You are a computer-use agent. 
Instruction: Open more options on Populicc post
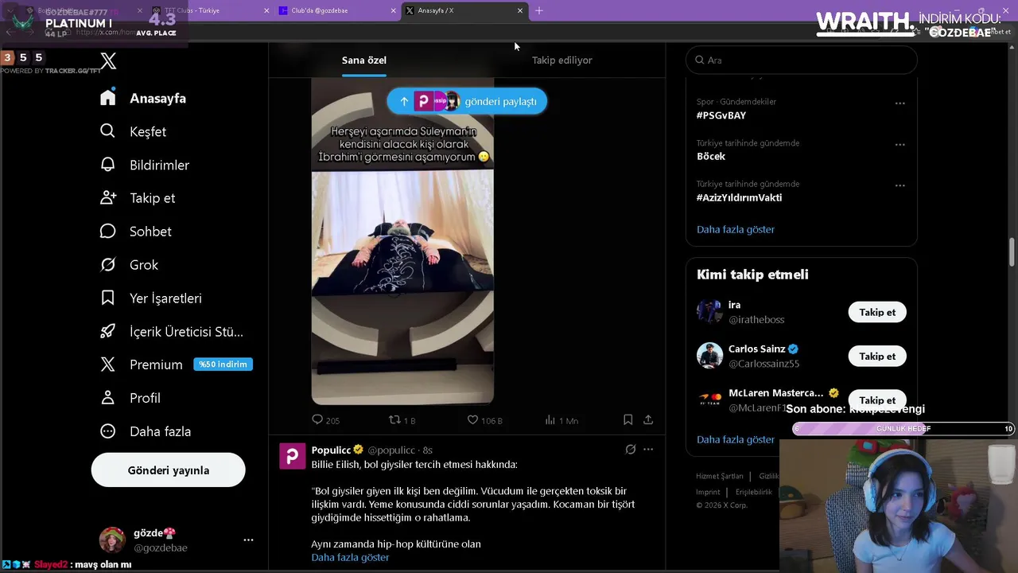point(648,450)
